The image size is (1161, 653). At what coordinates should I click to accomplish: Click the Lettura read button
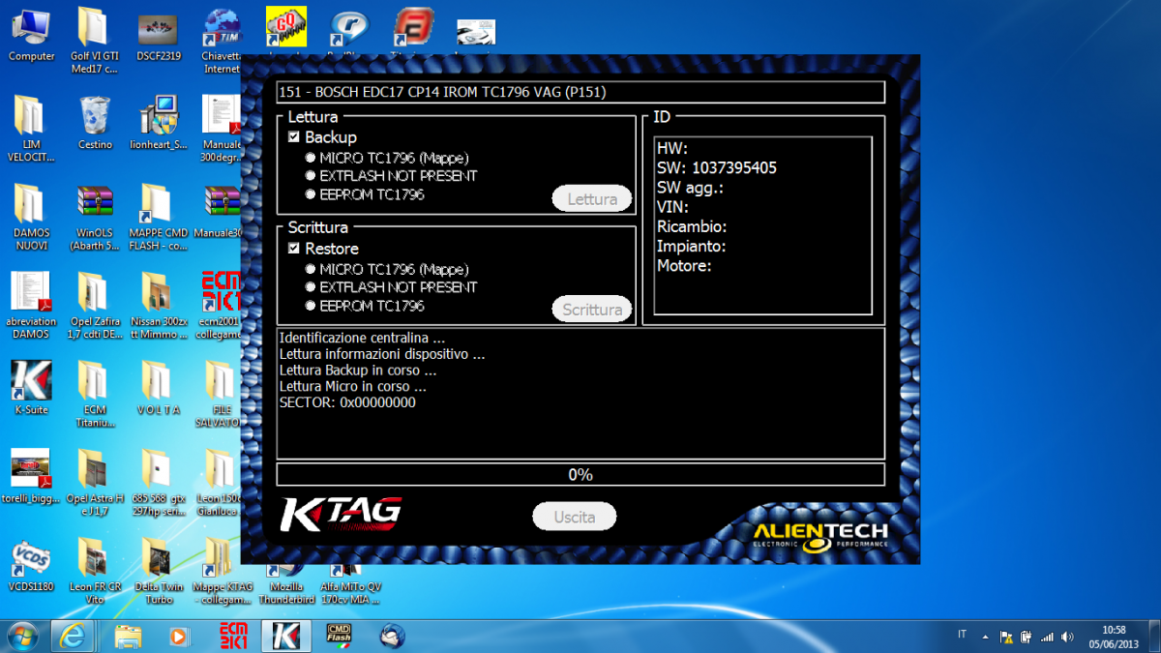tap(592, 199)
